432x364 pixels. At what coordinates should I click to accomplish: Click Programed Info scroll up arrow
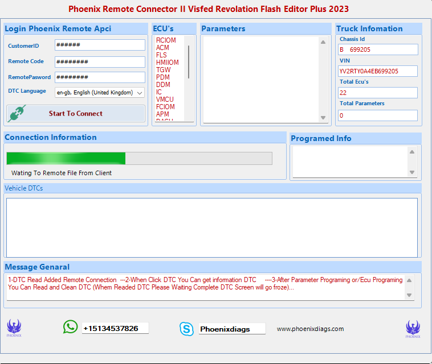[x=412, y=152]
